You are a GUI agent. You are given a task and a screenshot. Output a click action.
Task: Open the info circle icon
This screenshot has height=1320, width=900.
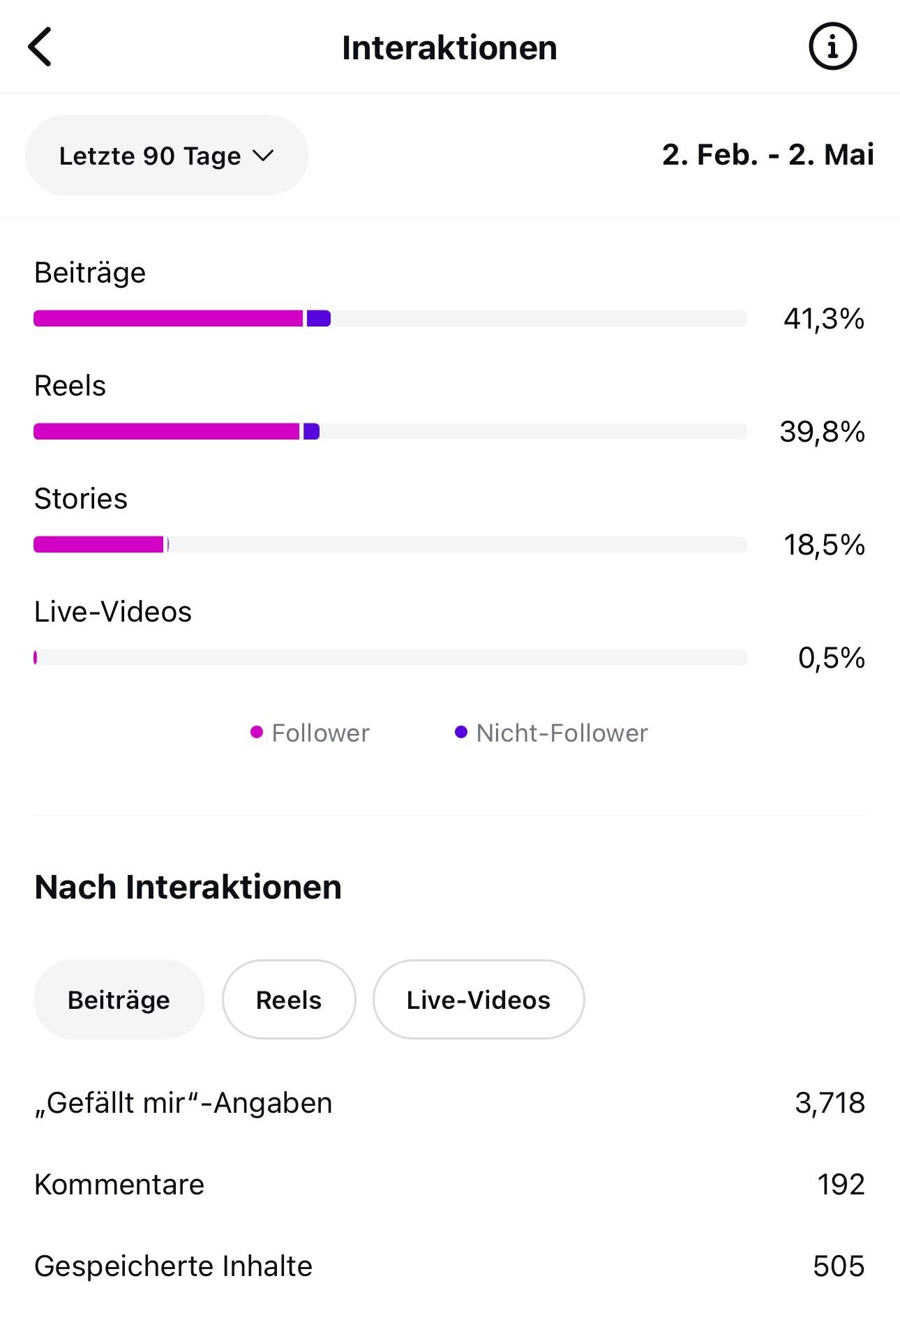click(832, 47)
